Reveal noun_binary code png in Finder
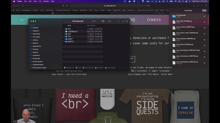Viewport: 220px width, 123px height. (x=205, y=34)
